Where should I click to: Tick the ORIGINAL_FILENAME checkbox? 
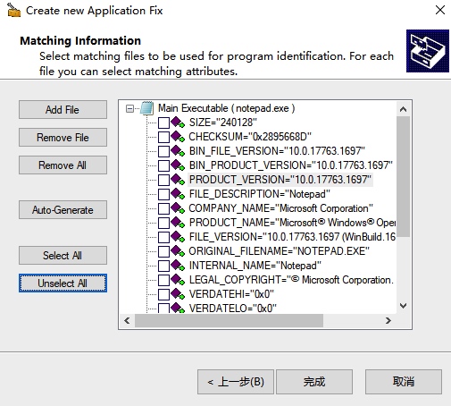coord(163,251)
